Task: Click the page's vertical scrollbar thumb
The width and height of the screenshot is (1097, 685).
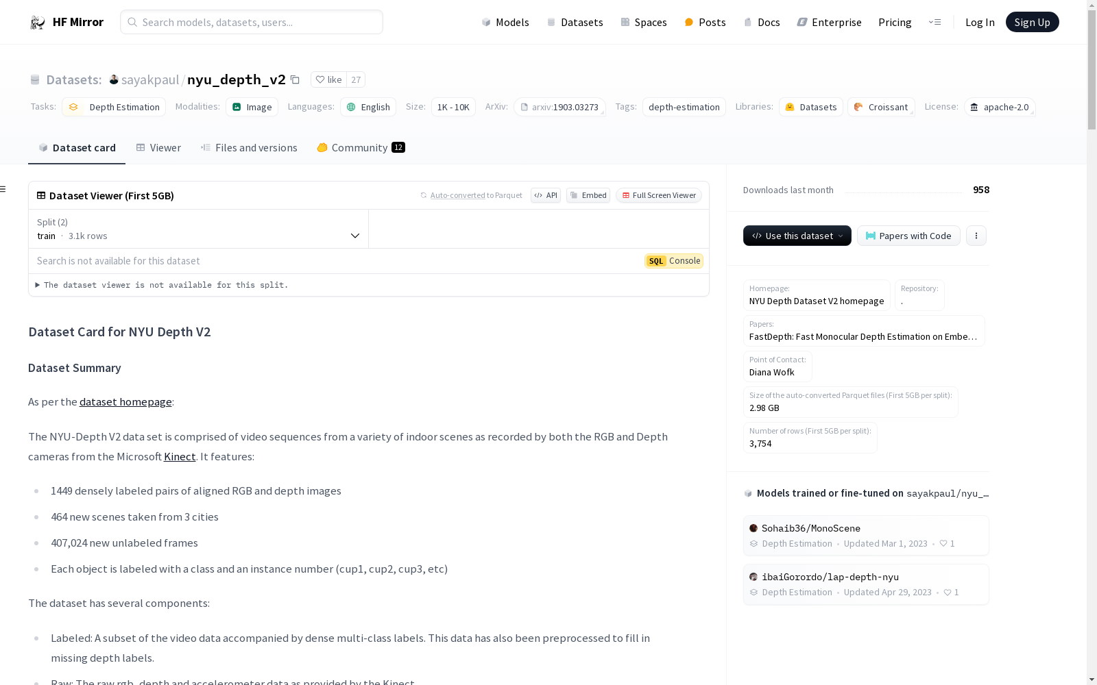Action: tap(1092, 68)
